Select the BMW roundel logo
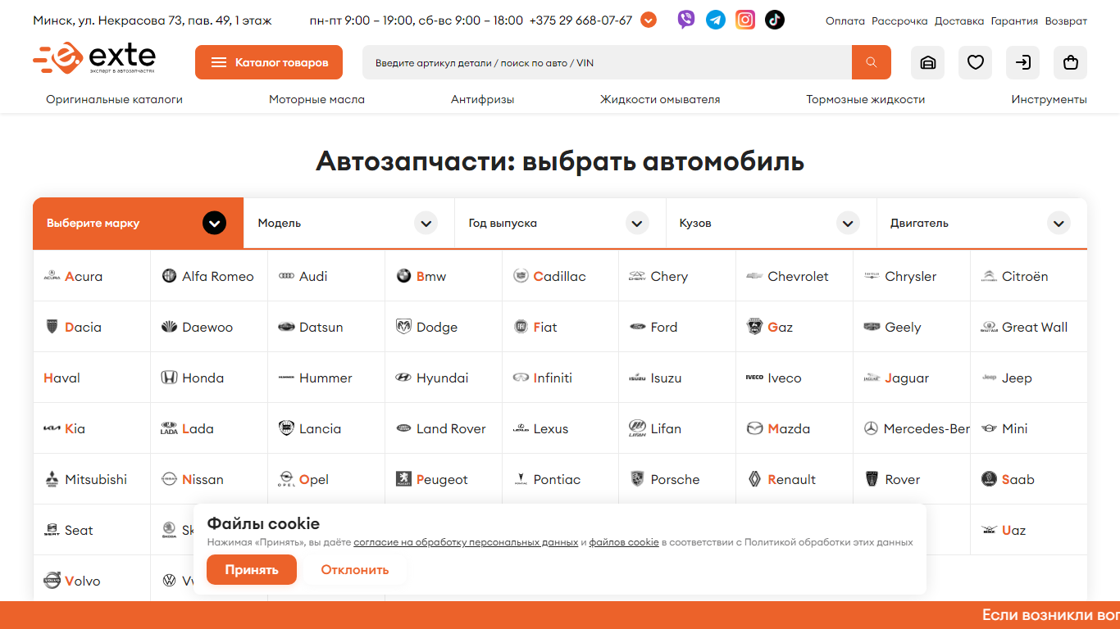Image resolution: width=1120 pixels, height=629 pixels. point(403,277)
